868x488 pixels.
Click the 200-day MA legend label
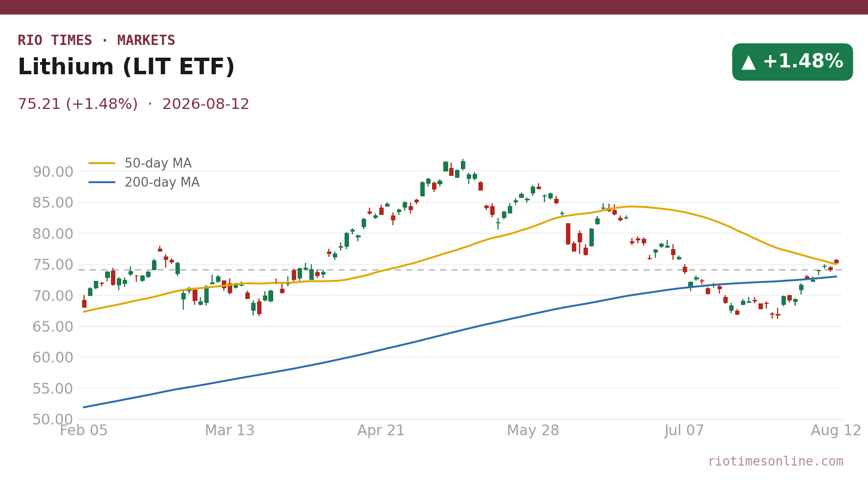click(x=162, y=183)
